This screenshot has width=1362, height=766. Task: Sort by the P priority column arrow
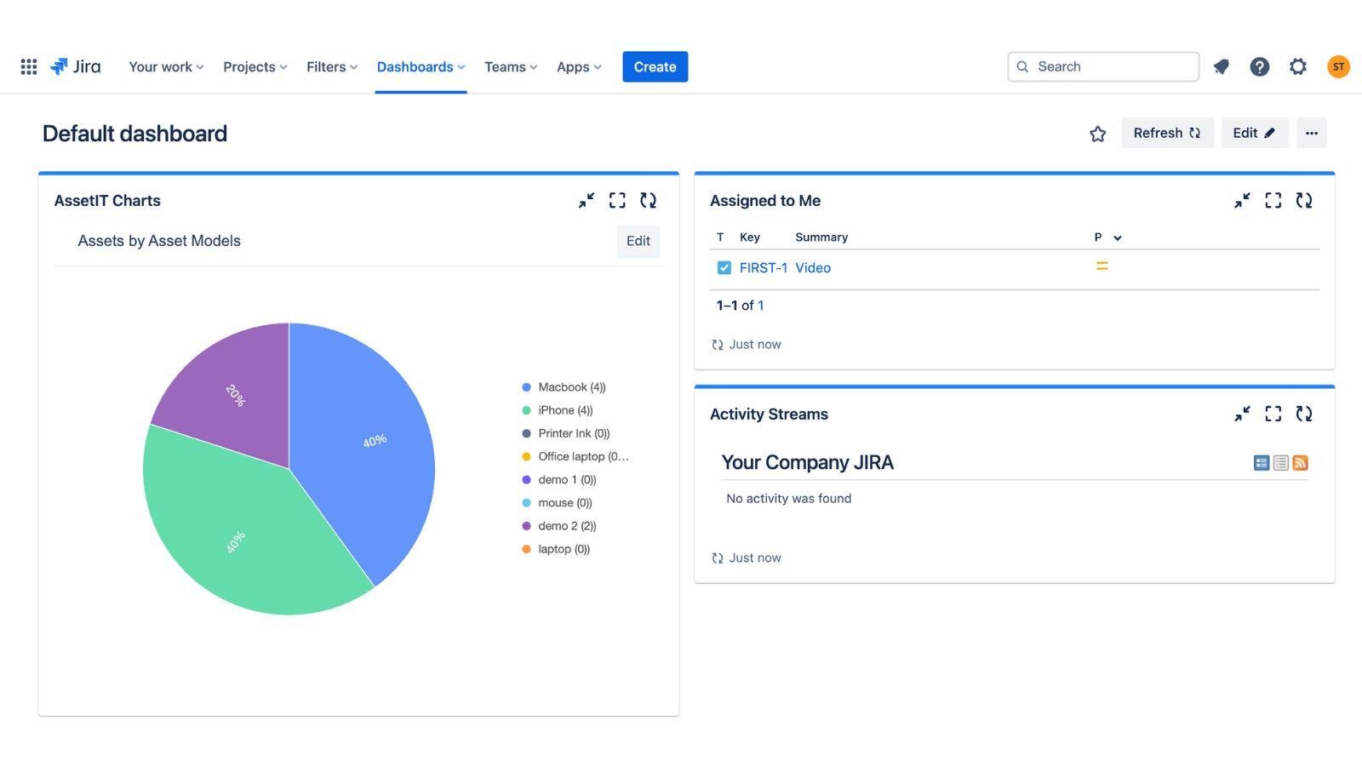click(1118, 238)
